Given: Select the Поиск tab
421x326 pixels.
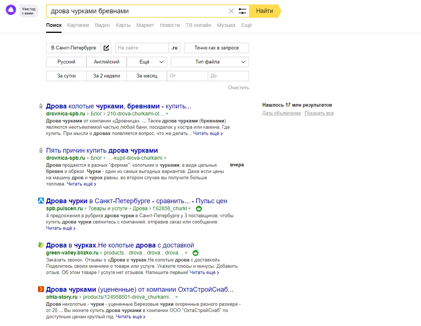Looking at the screenshot, I should tap(54, 25).
